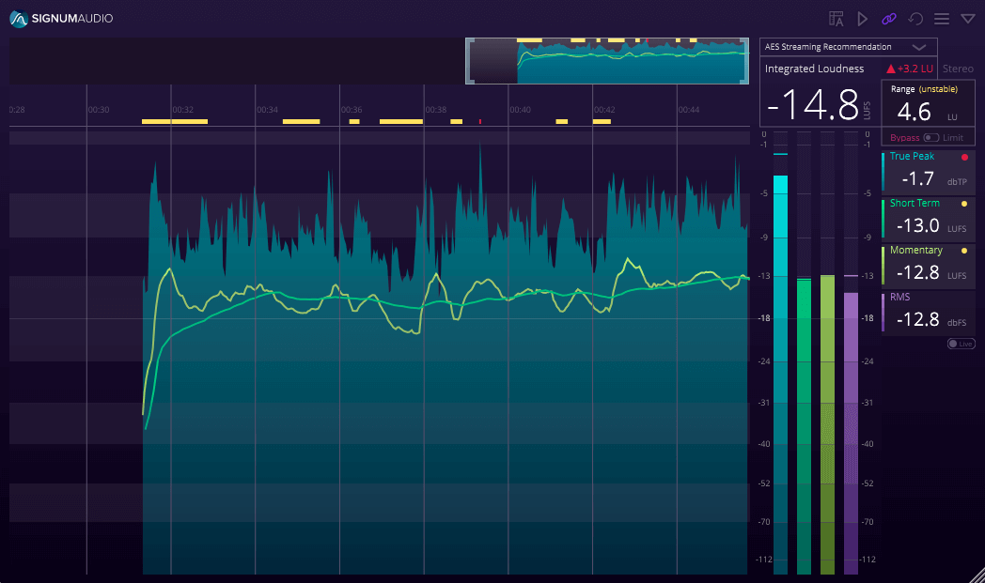Viewport: 985px width, 583px height.
Task: Toggle the Bypass Limit switch
Action: point(930,138)
